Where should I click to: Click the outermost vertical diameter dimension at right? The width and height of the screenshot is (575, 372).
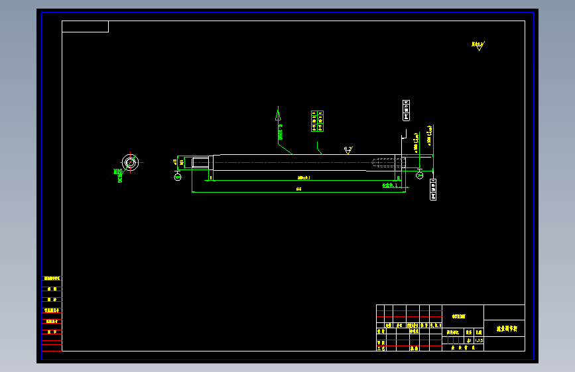(430, 135)
